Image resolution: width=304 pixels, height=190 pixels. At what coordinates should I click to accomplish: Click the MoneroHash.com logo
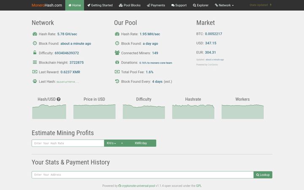[x=47, y=5]
